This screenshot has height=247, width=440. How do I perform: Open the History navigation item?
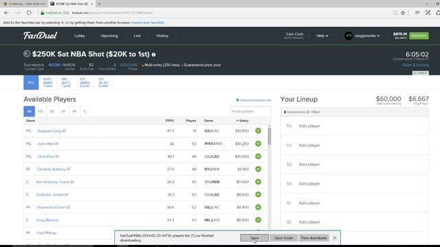tap(162, 36)
